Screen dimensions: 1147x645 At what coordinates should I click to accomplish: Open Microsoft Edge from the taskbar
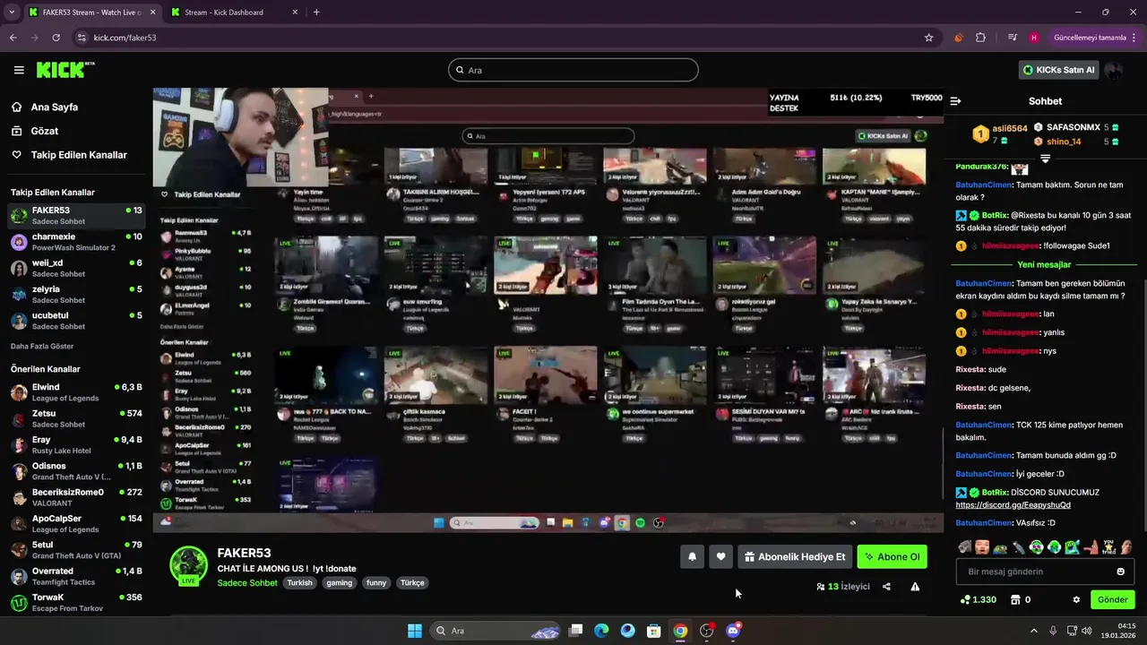[602, 631]
